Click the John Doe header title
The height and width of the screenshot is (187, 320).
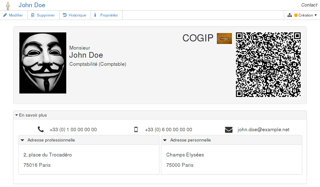pyautogui.click(x=32, y=5)
